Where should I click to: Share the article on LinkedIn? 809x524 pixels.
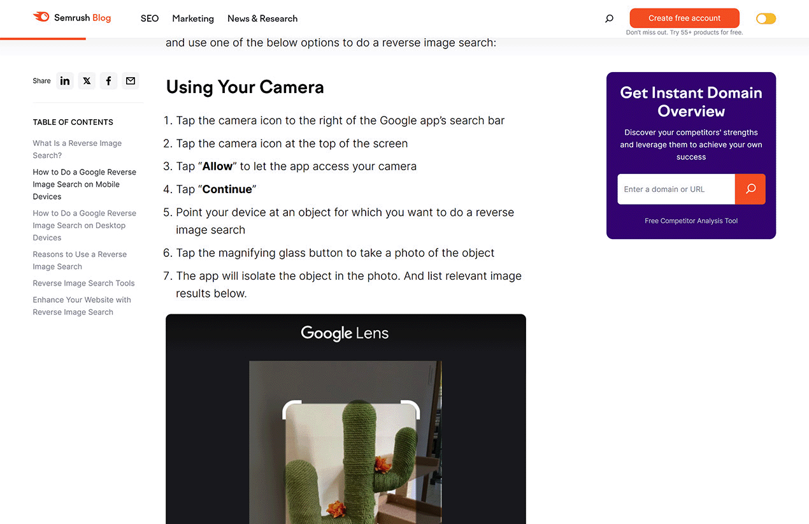click(64, 81)
